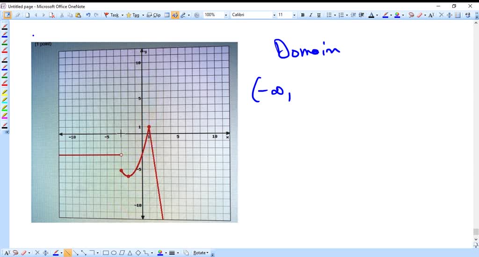Click the New Page icon in the top toolbar
The image size is (479, 257).
pyautogui.click(x=28, y=15)
